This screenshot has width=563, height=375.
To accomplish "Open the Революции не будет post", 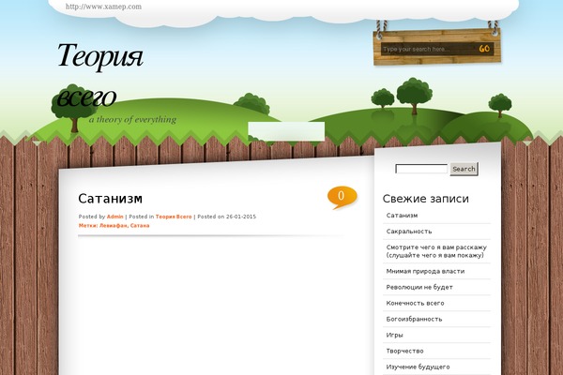I will pyautogui.click(x=419, y=287).
